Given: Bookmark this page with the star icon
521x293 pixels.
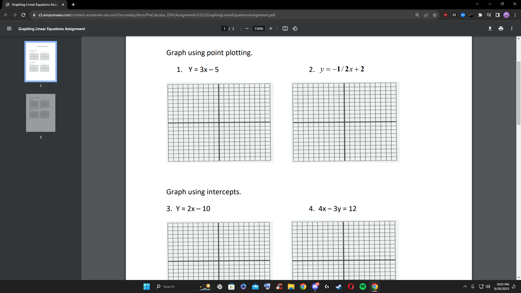Looking at the screenshot, I should (435, 15).
